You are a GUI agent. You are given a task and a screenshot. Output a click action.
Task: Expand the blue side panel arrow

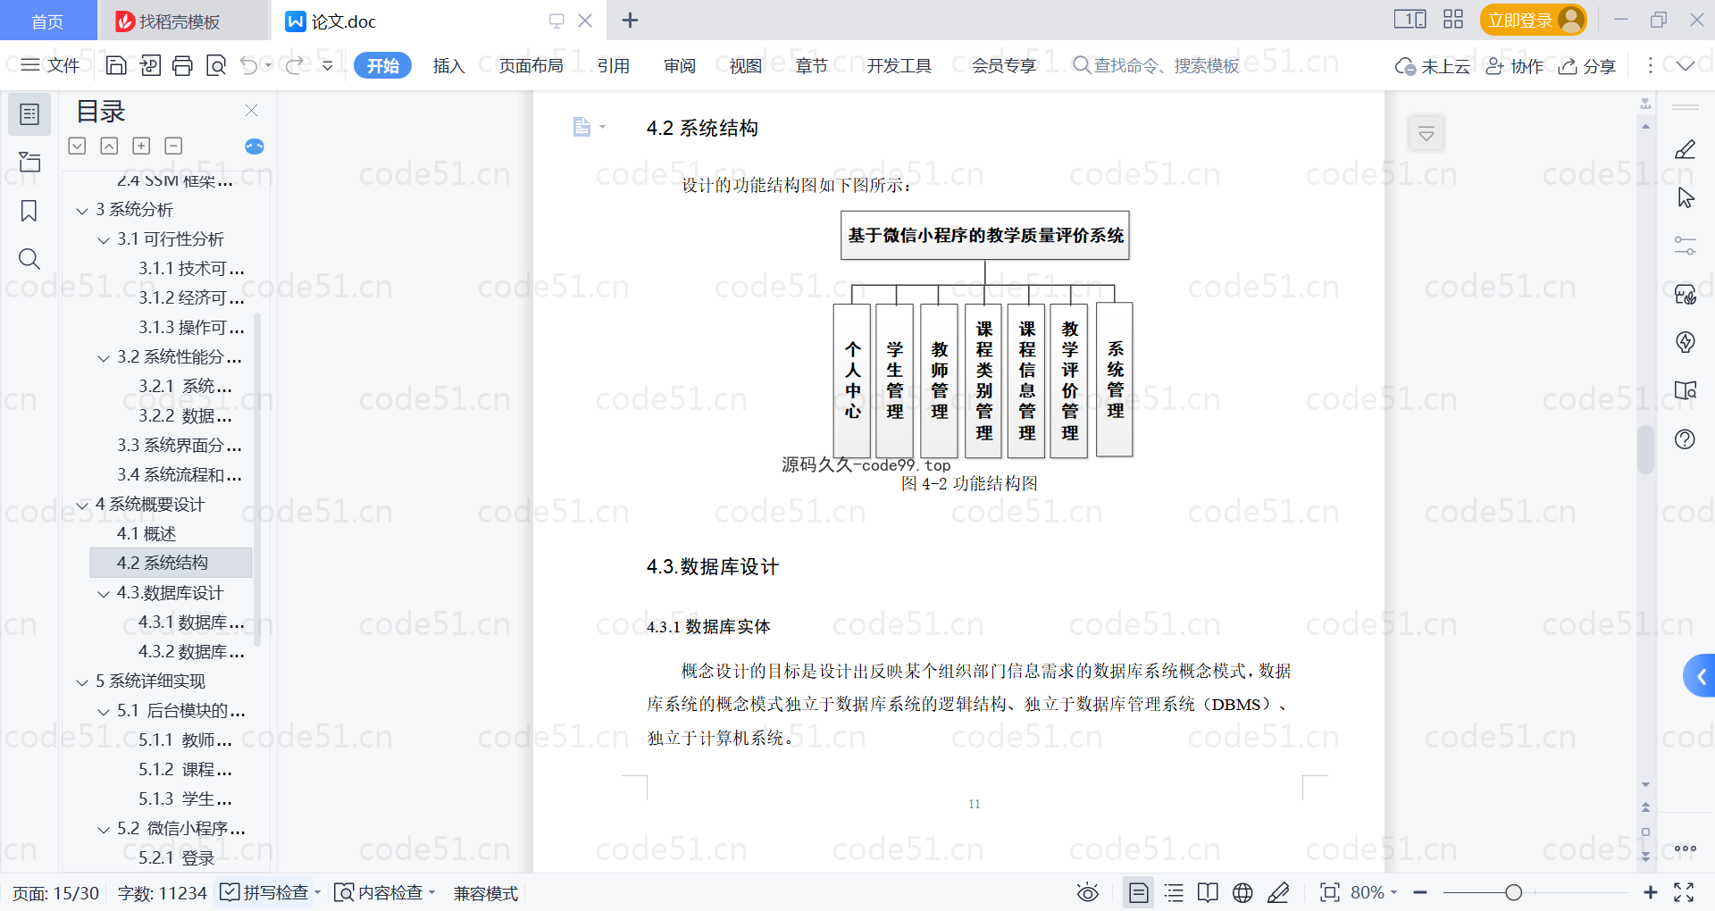(1700, 676)
